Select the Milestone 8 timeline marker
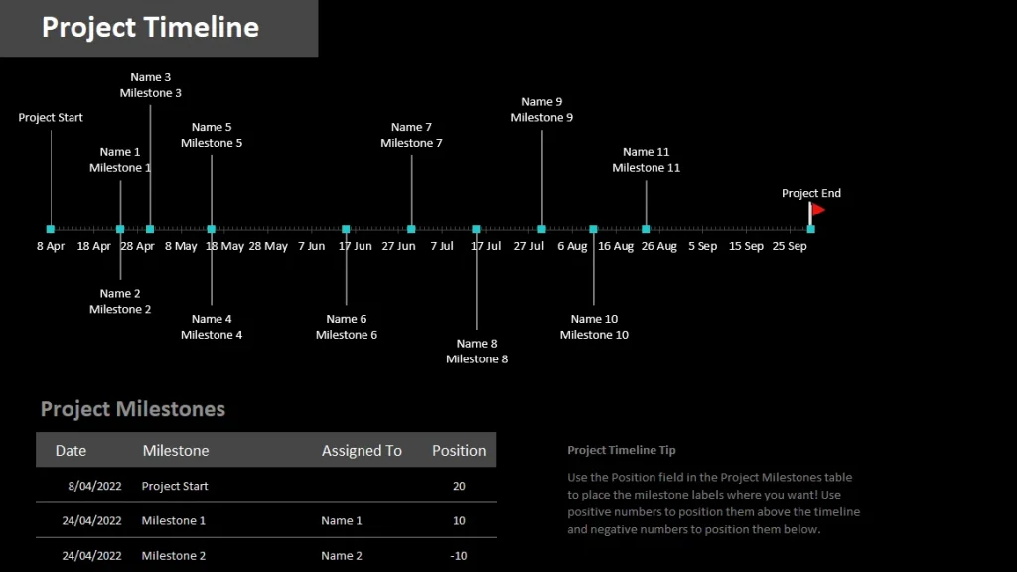 click(x=476, y=229)
